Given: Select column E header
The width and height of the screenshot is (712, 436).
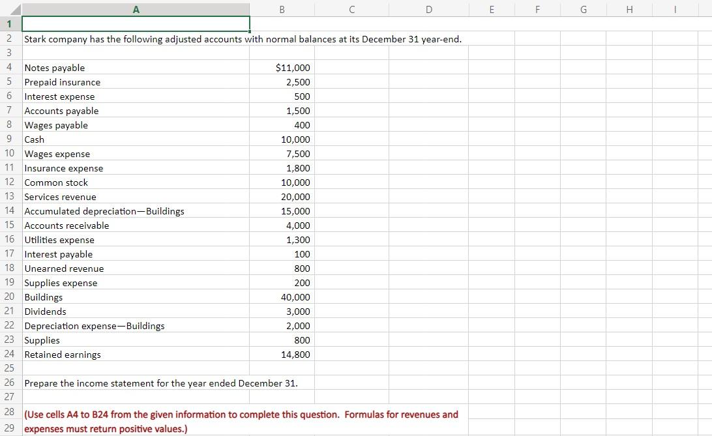Looking at the screenshot, I should click(492, 9).
